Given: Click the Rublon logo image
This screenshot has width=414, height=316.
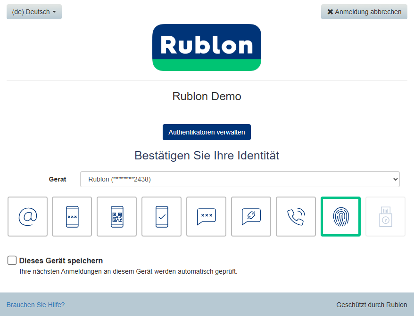Looking at the screenshot, I should [x=207, y=47].
